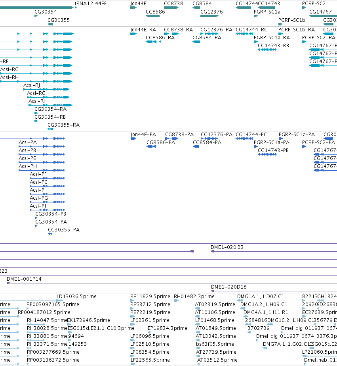337x366 pixels.
Task: Click the CG30355 gene label
Action: tap(59, 20)
